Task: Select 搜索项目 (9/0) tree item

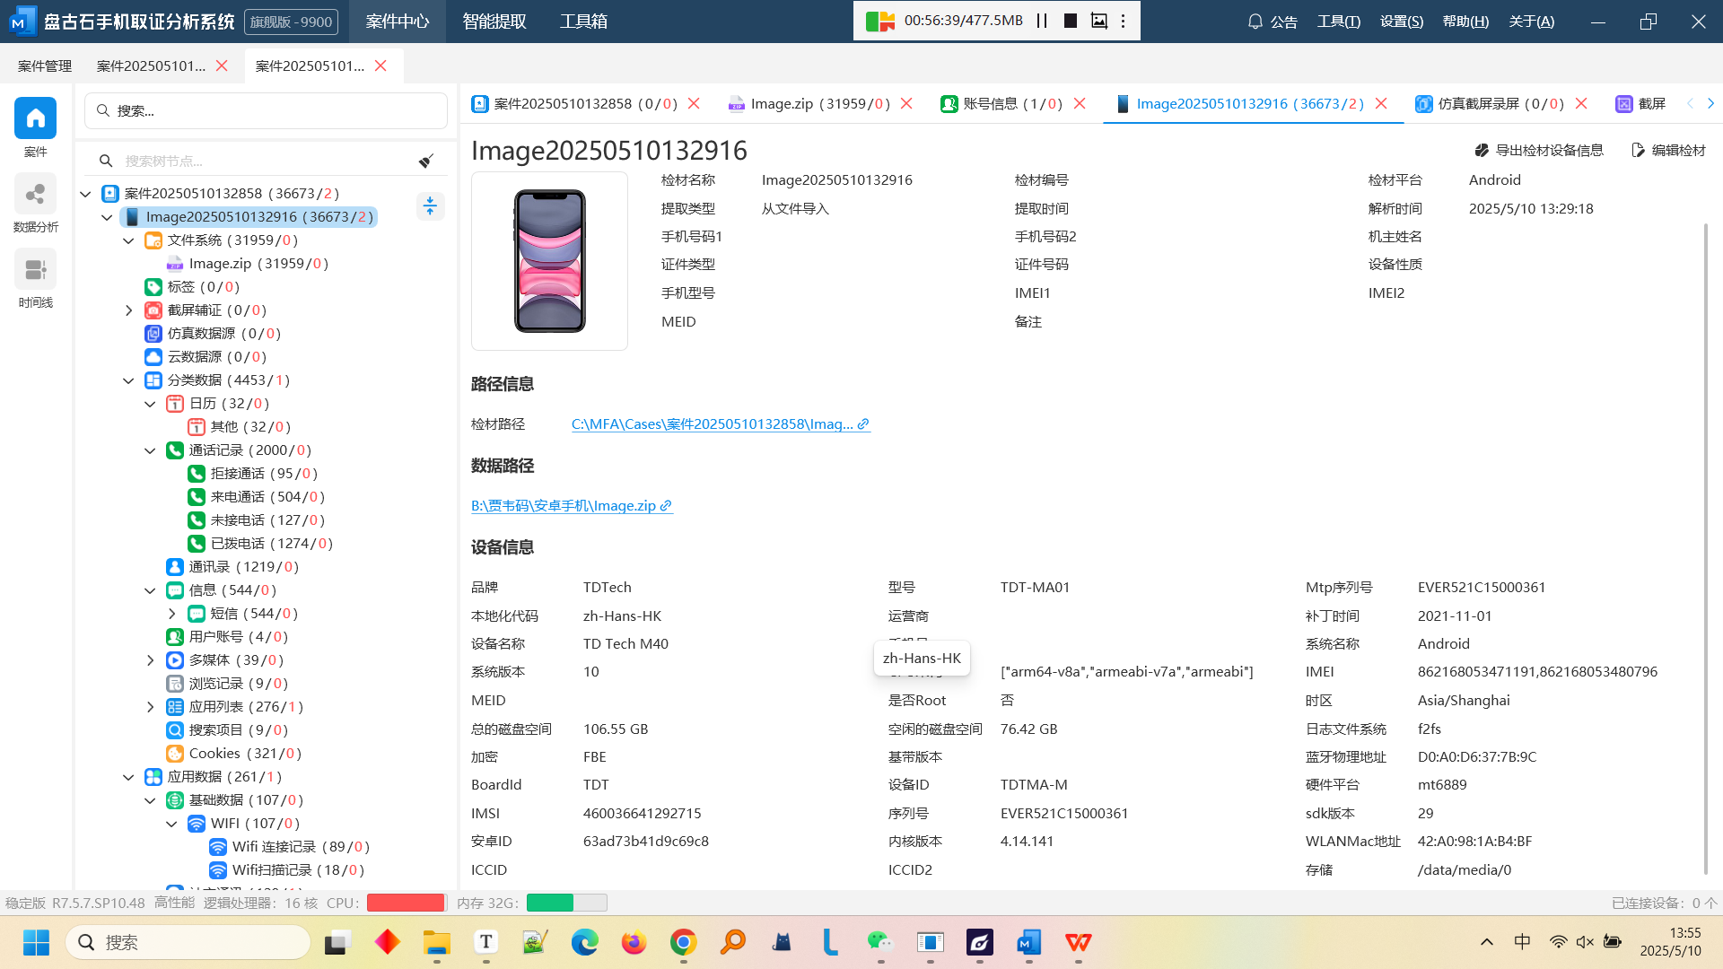Action: (x=227, y=730)
